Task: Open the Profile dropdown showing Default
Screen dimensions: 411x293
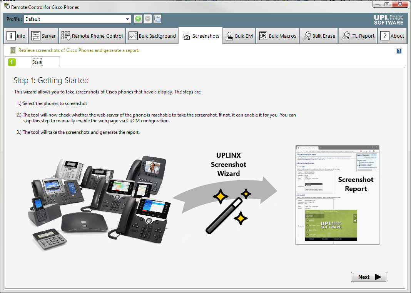Action: pyautogui.click(x=78, y=19)
